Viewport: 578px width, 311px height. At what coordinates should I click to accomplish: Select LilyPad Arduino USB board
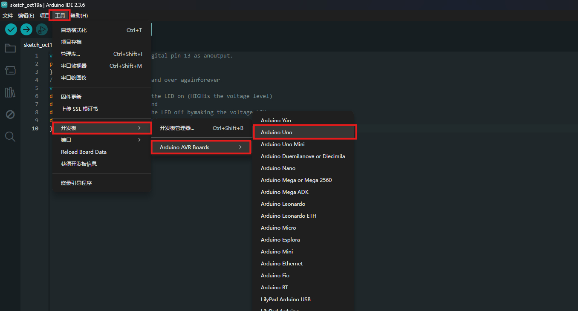coord(303,299)
